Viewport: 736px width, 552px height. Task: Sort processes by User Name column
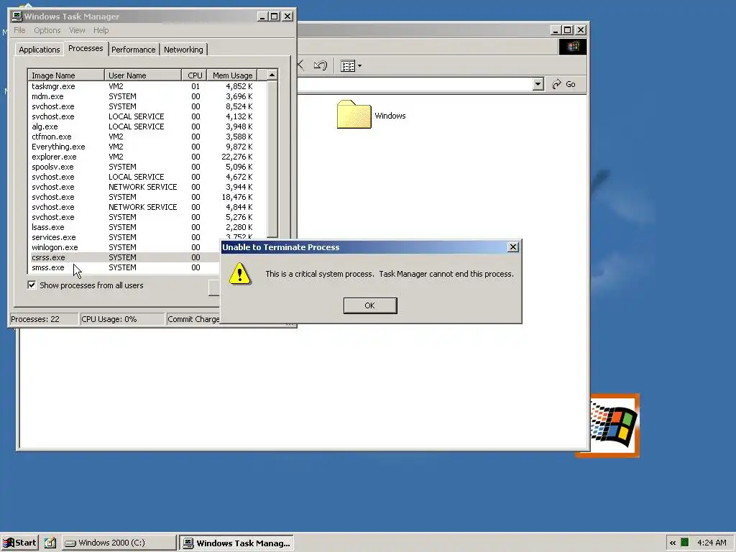click(143, 75)
